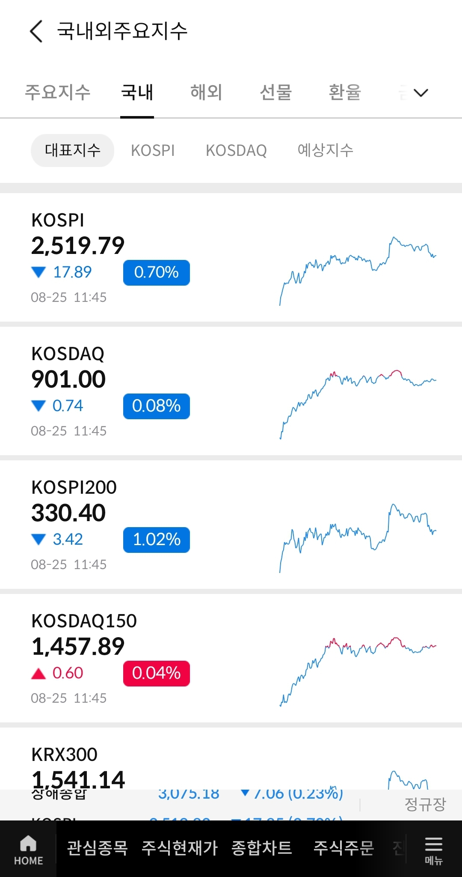Viewport: 462px width, 877px height.
Task: Open the 선물 tab
Action: [276, 92]
